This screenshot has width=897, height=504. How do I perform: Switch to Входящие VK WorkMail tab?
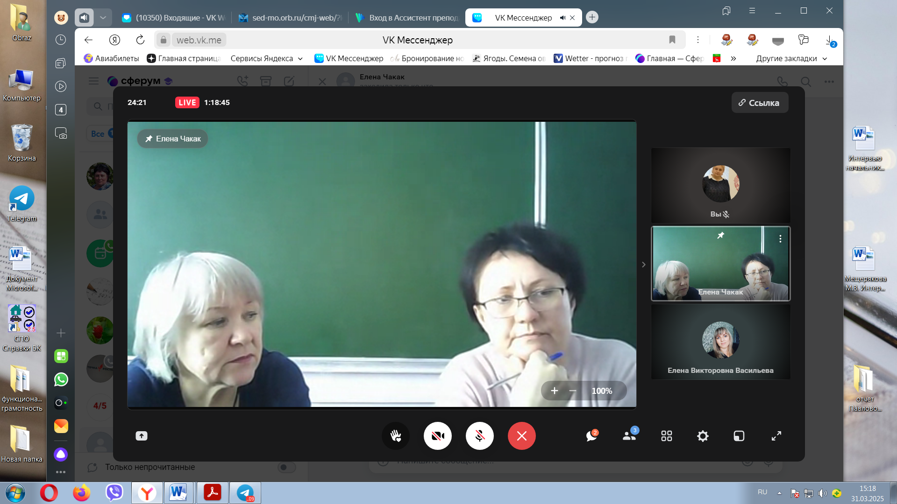(x=174, y=18)
